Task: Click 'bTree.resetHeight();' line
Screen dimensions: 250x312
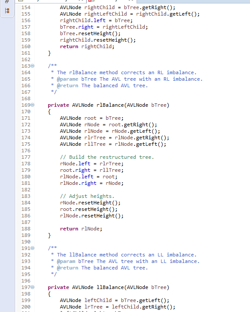Action: tap(90, 33)
